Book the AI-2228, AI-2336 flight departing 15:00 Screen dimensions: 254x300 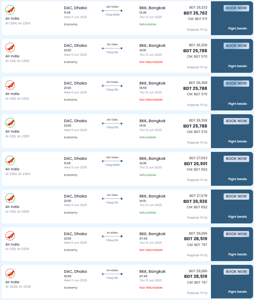pos(236,272)
